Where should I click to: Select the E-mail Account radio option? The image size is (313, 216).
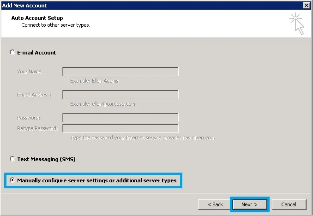coord(12,53)
